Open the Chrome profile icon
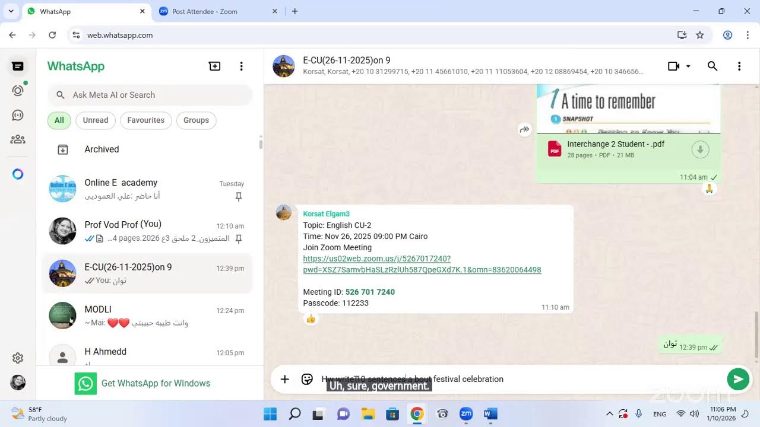This screenshot has width=760, height=427. pos(727,35)
